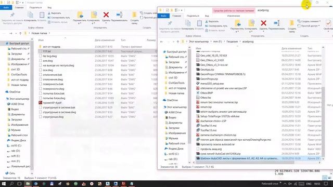Select renum.lsp in acadprog window
Image resolution: width=333 pixels, height=187 pixels.
click(206, 107)
